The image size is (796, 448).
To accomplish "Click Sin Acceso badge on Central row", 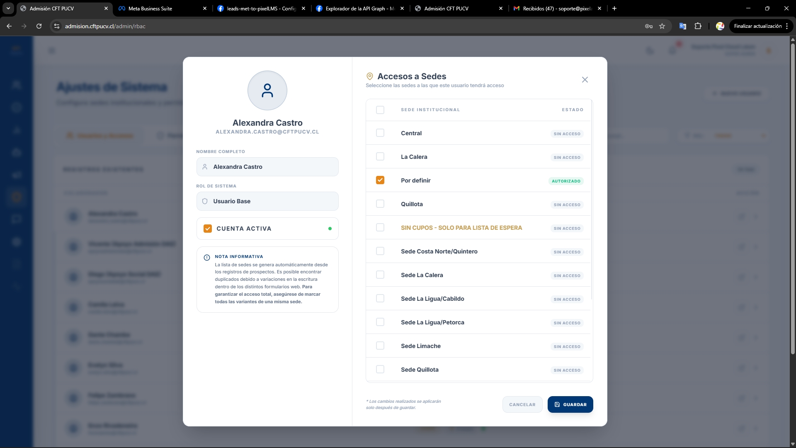I will pyautogui.click(x=567, y=134).
